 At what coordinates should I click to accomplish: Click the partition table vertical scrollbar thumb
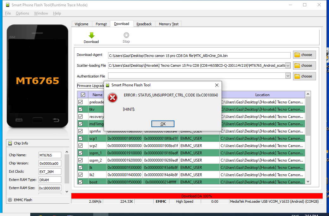pyautogui.click(x=308, y=116)
